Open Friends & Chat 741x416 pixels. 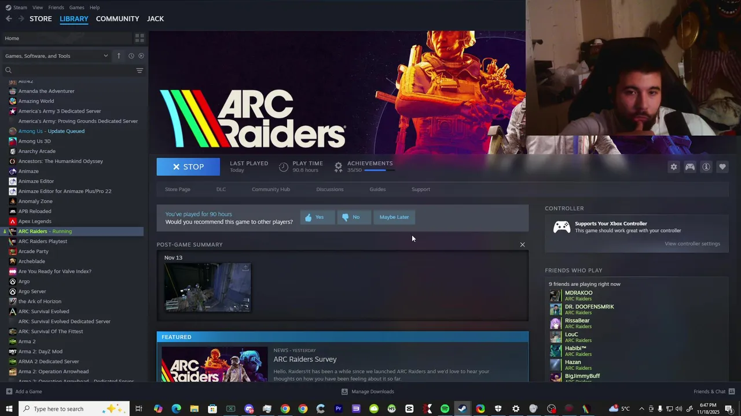[x=714, y=392]
